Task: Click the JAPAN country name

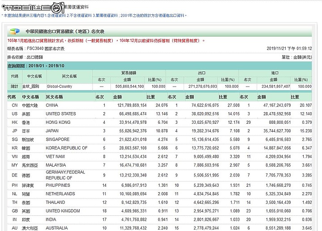Action: tap(52, 131)
